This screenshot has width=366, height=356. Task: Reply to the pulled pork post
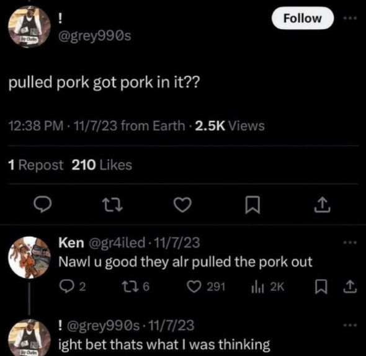click(42, 204)
